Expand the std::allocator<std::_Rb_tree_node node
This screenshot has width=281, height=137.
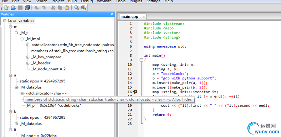28,45
